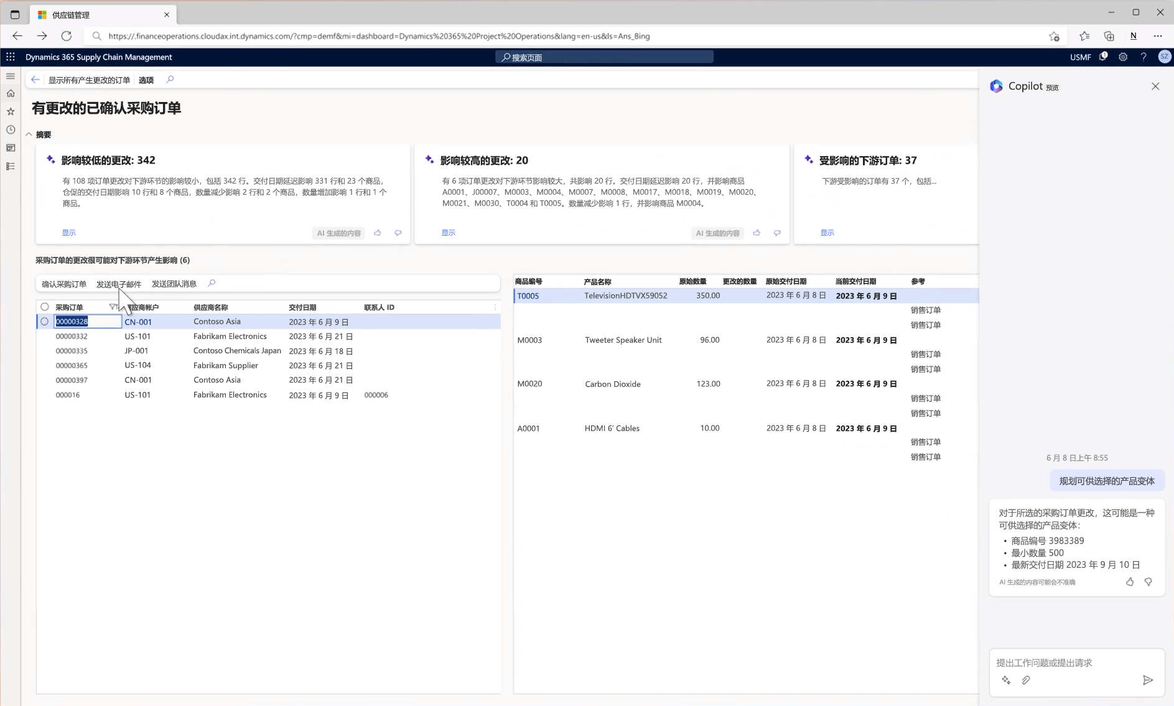The height and width of the screenshot is (706, 1174).
Task: Click Copilot sparkle prompt suggestions icon
Action: click(x=1006, y=680)
